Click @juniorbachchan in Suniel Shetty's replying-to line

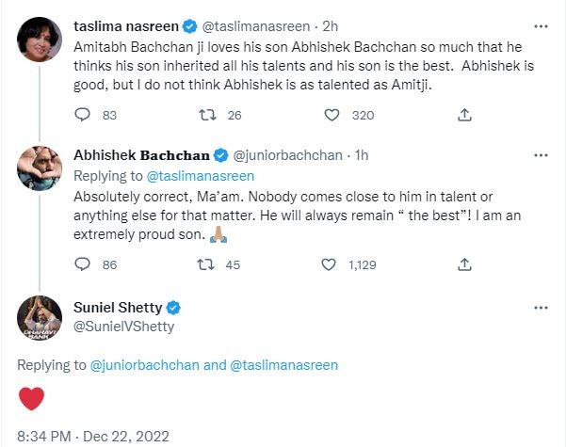point(144,365)
